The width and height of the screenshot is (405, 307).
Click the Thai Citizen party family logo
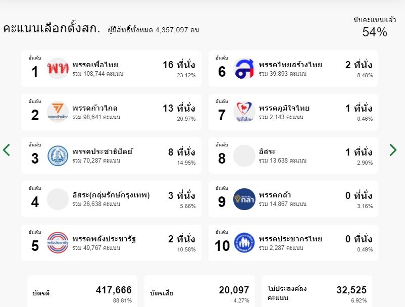point(244,243)
